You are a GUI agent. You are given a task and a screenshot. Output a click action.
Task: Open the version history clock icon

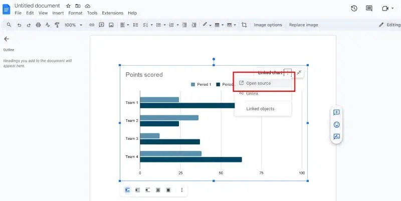(354, 9)
